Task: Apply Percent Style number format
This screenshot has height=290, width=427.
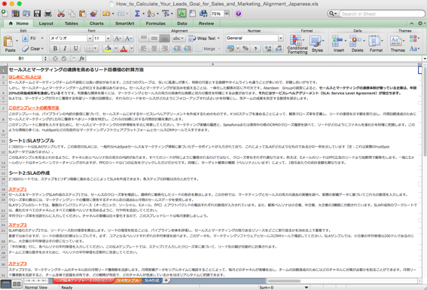Action: coord(246,48)
